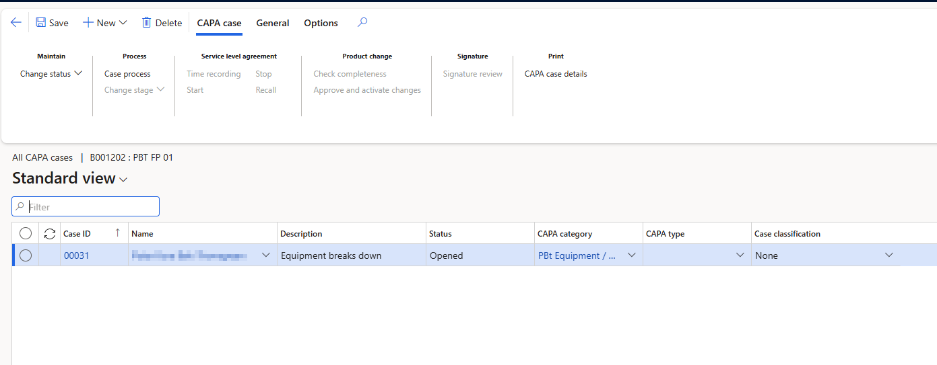Click CAPA case details print option
Screen dimensions: 937x365
pos(556,74)
